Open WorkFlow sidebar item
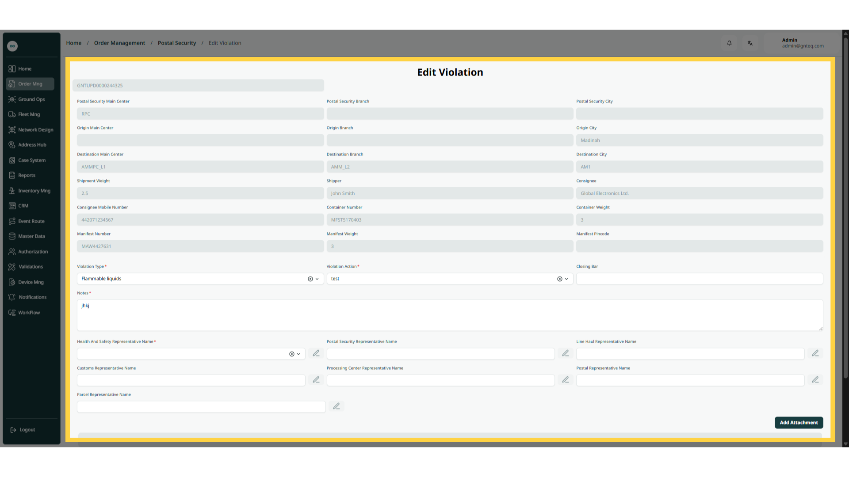Viewport: 849px width, 477px height. click(31, 313)
